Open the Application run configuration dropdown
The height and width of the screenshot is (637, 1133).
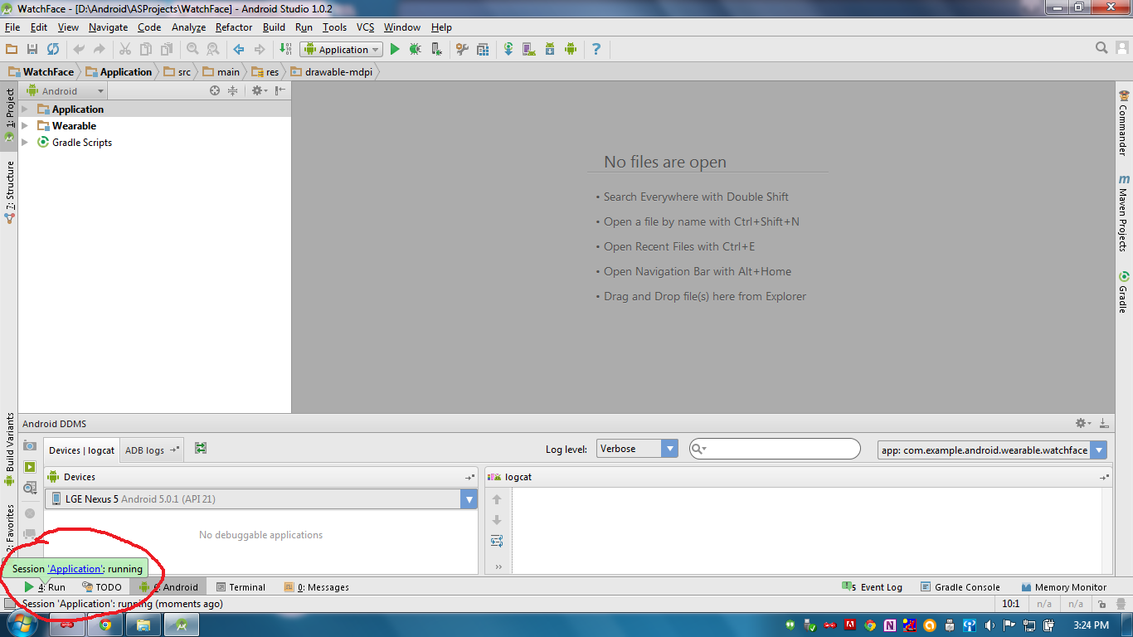342,50
